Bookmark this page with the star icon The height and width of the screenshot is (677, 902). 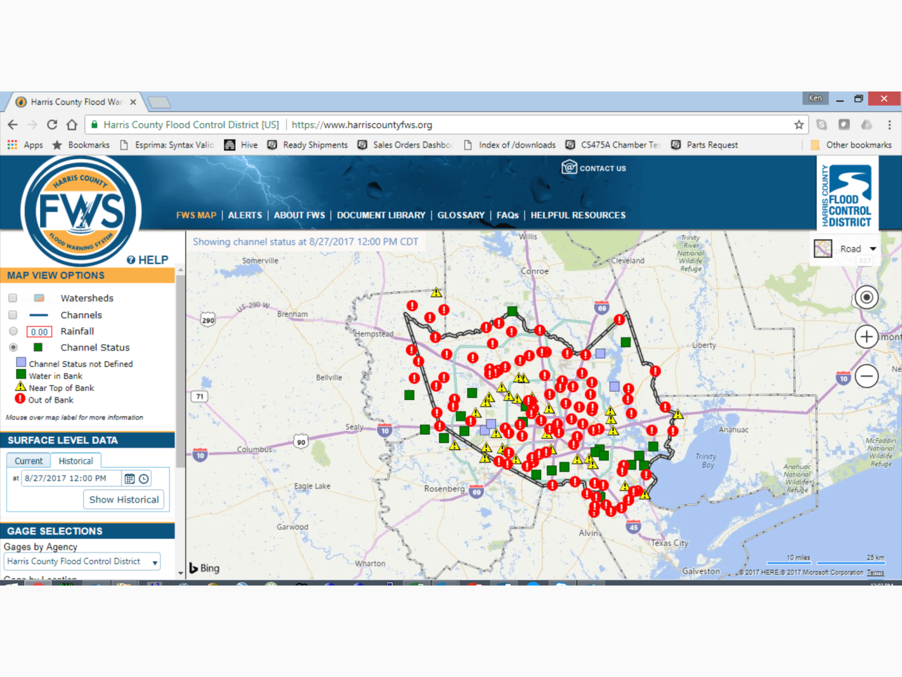click(799, 124)
